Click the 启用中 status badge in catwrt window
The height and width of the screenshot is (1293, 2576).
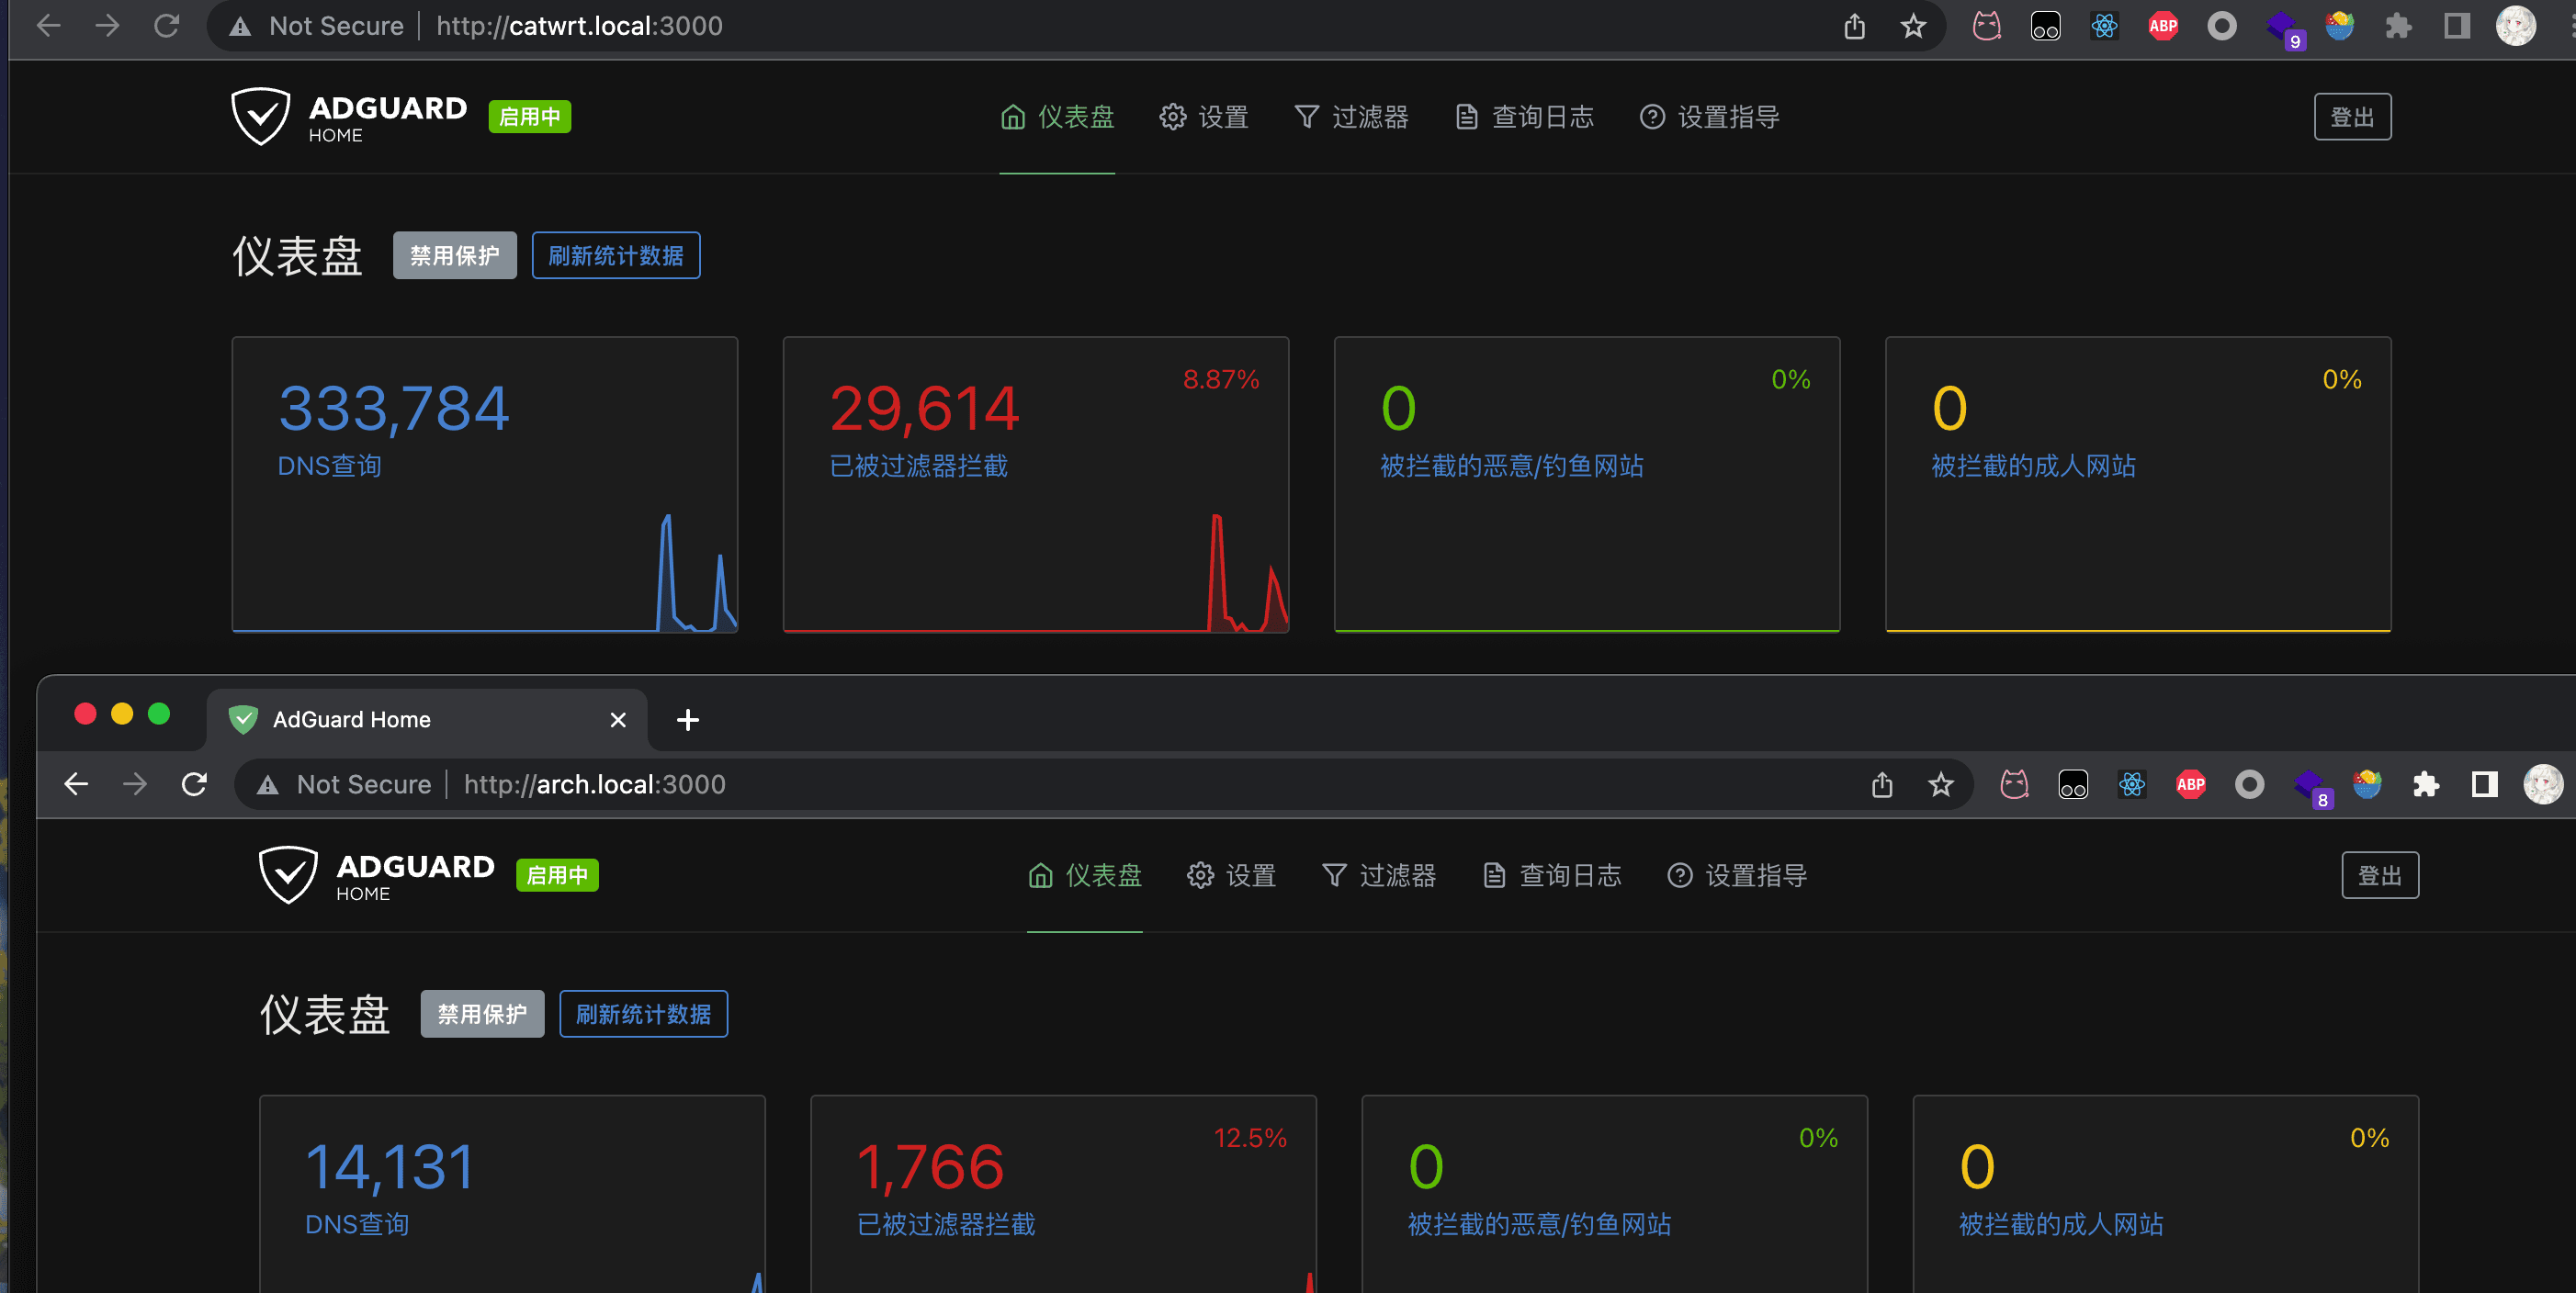point(529,117)
